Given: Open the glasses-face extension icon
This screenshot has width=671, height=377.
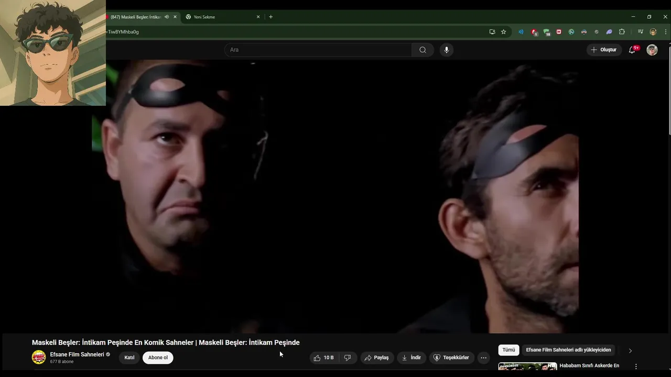Looking at the screenshot, I should click(x=584, y=32).
